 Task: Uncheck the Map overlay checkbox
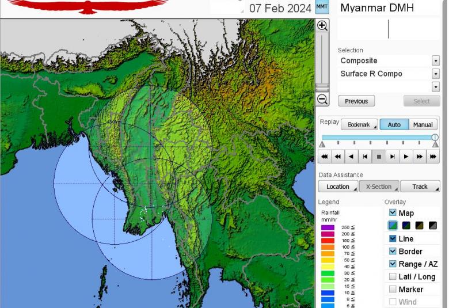(x=393, y=213)
